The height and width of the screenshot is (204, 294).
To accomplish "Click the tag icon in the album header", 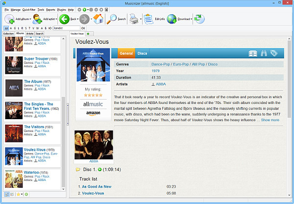I will [x=274, y=53].
